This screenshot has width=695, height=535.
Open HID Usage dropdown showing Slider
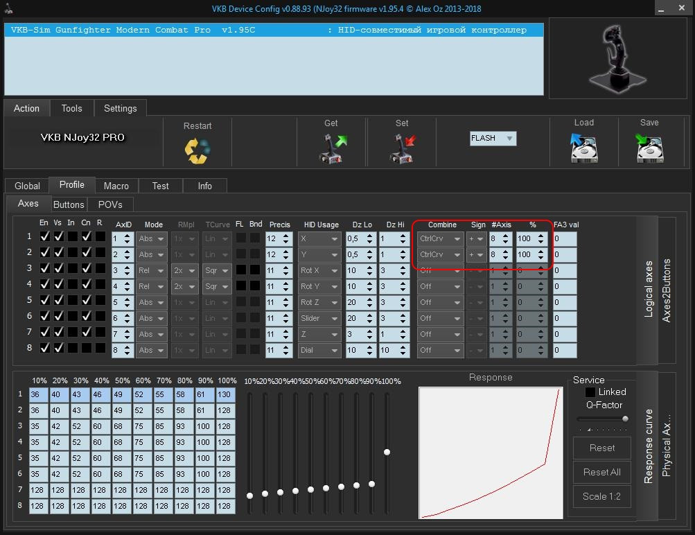click(319, 318)
